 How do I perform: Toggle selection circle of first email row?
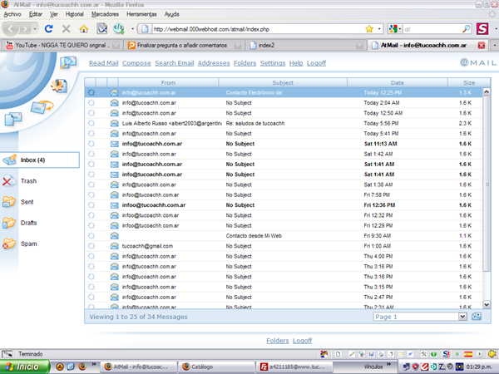click(x=91, y=92)
